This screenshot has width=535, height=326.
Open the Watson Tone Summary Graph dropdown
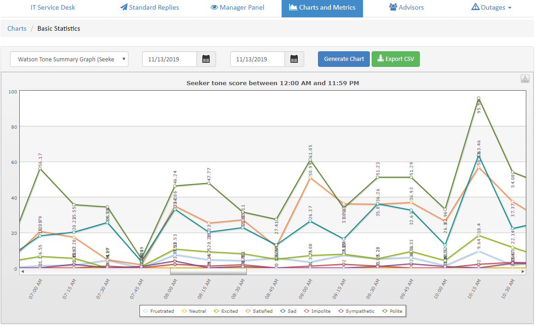click(x=69, y=59)
